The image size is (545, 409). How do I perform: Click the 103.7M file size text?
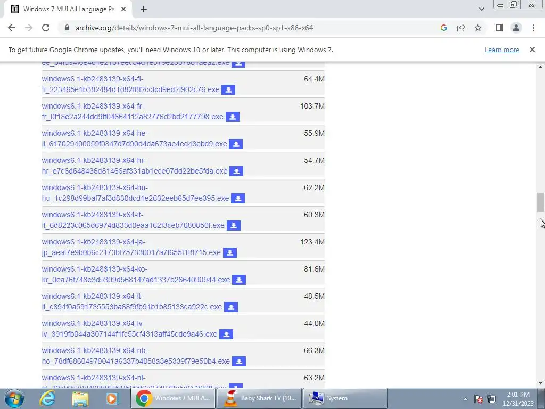point(312,106)
